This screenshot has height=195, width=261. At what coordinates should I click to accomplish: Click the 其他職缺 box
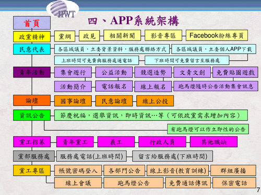213,142
